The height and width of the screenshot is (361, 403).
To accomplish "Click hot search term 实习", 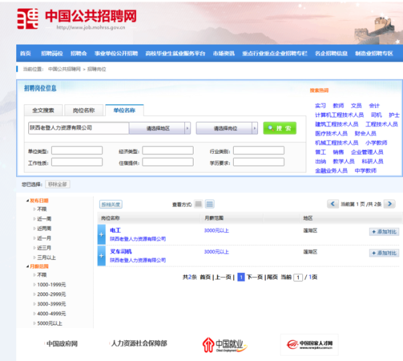I will point(320,106).
